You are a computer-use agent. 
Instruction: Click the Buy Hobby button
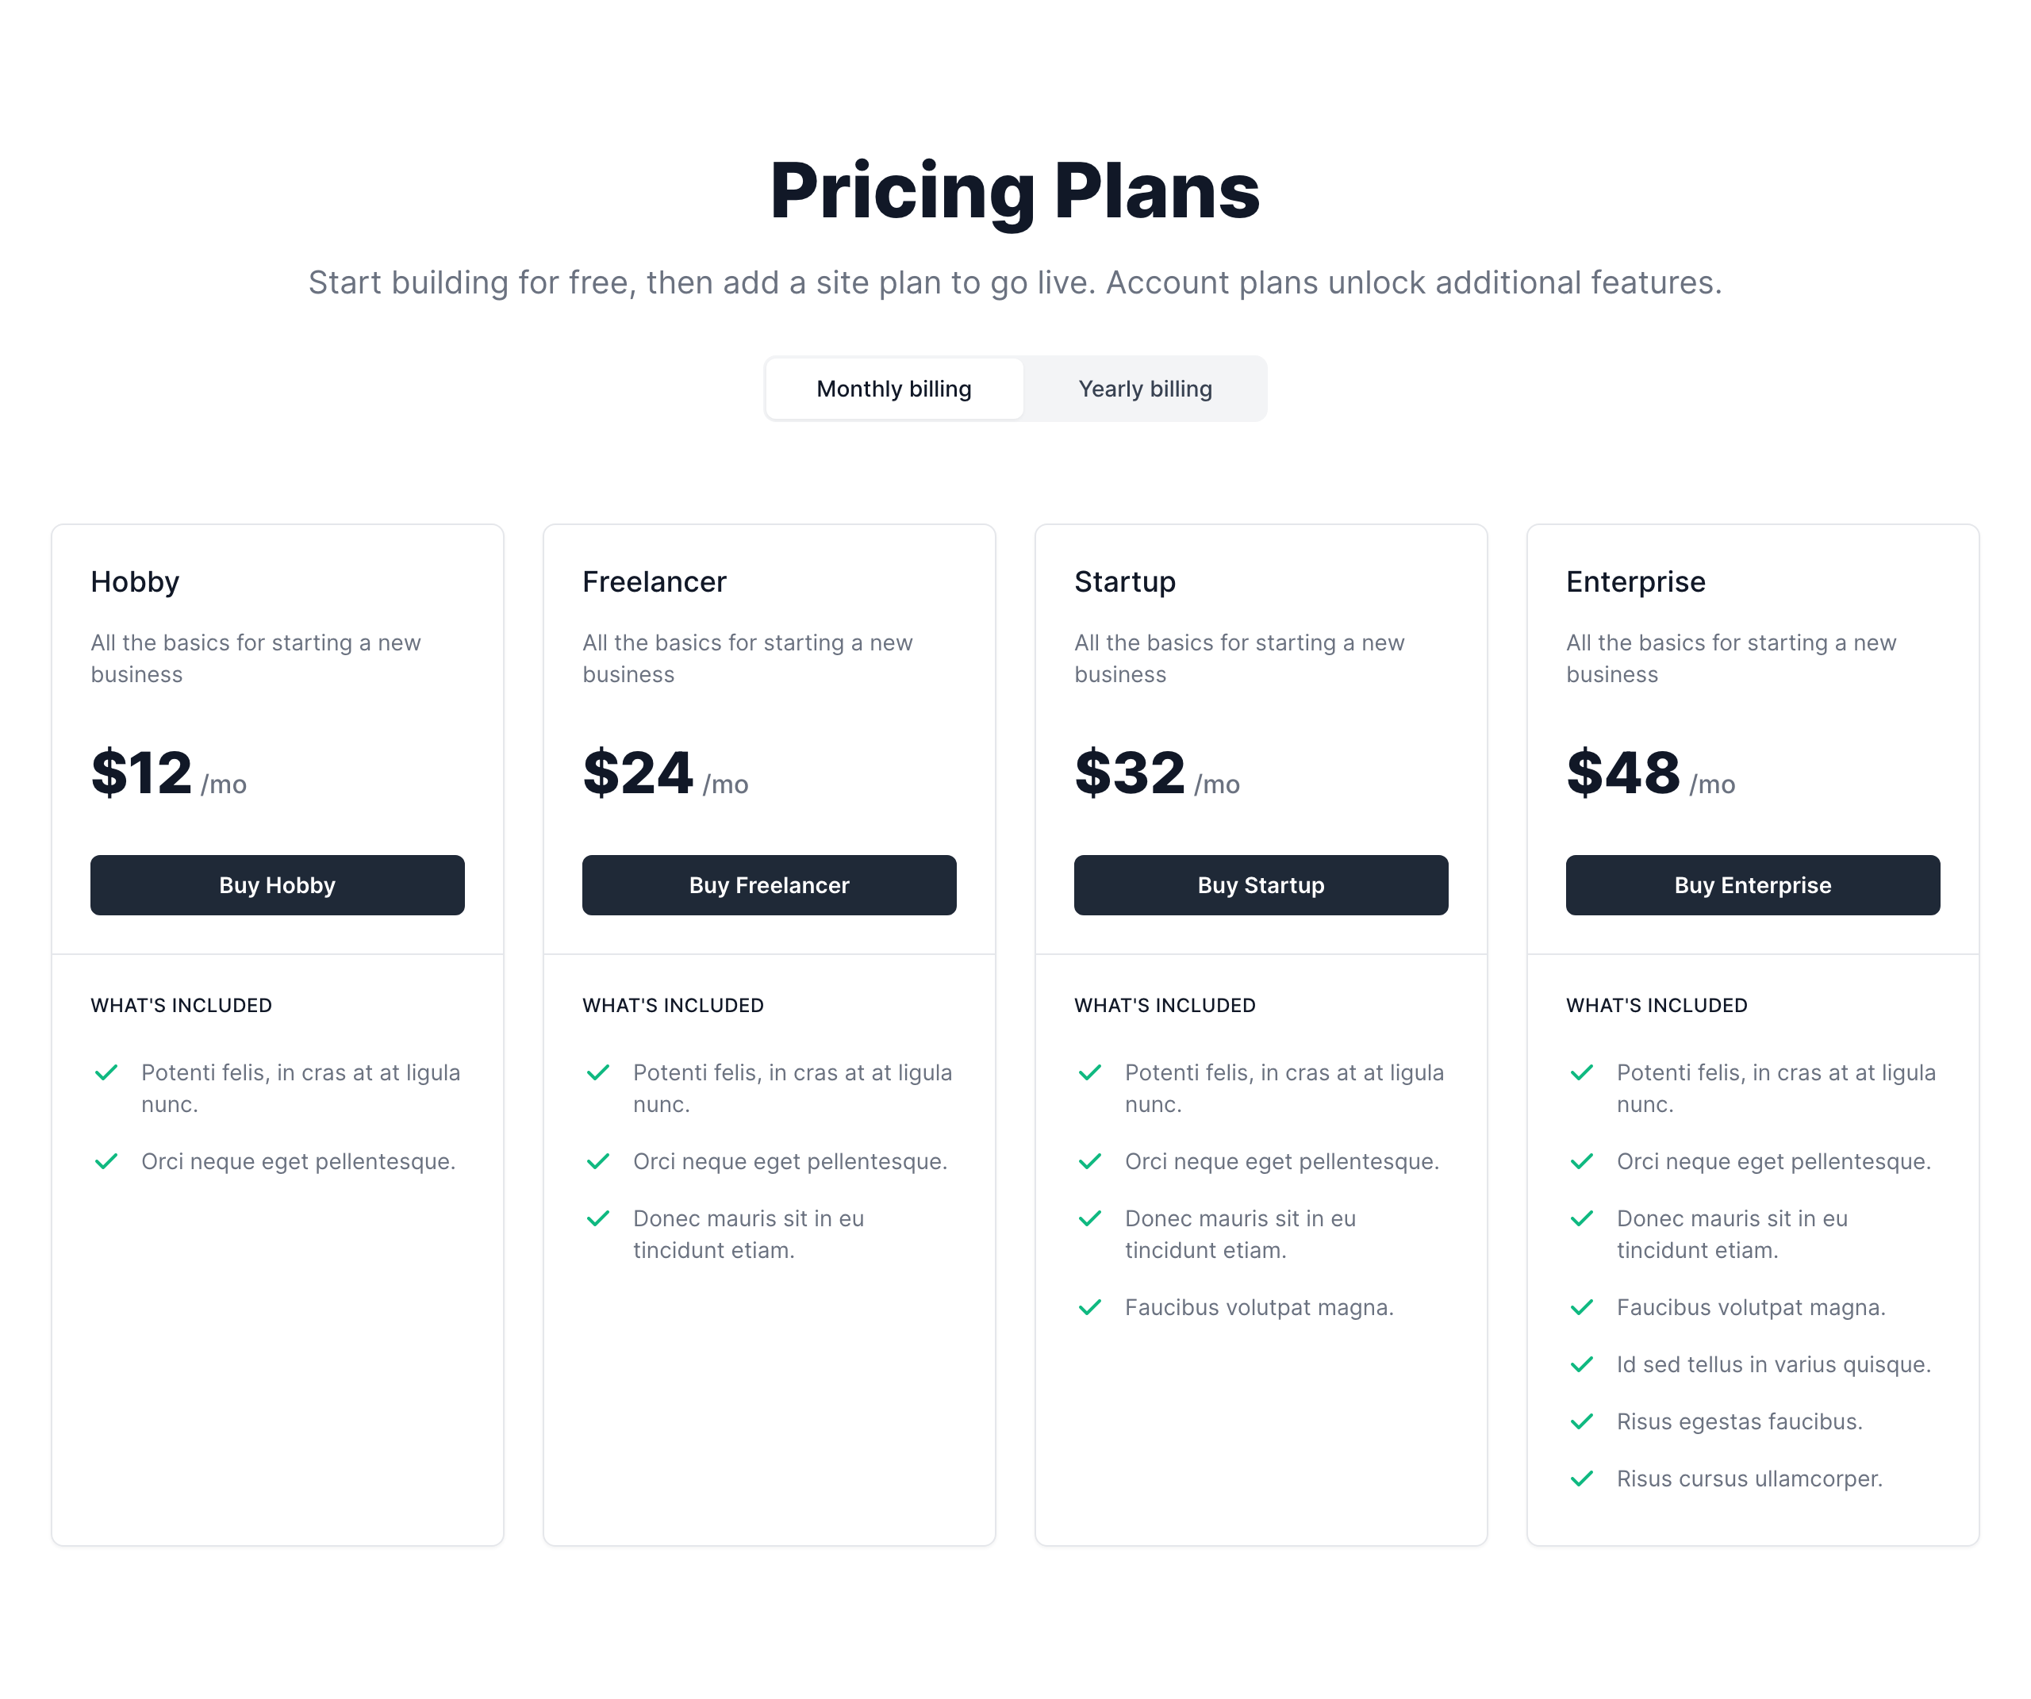(x=277, y=884)
